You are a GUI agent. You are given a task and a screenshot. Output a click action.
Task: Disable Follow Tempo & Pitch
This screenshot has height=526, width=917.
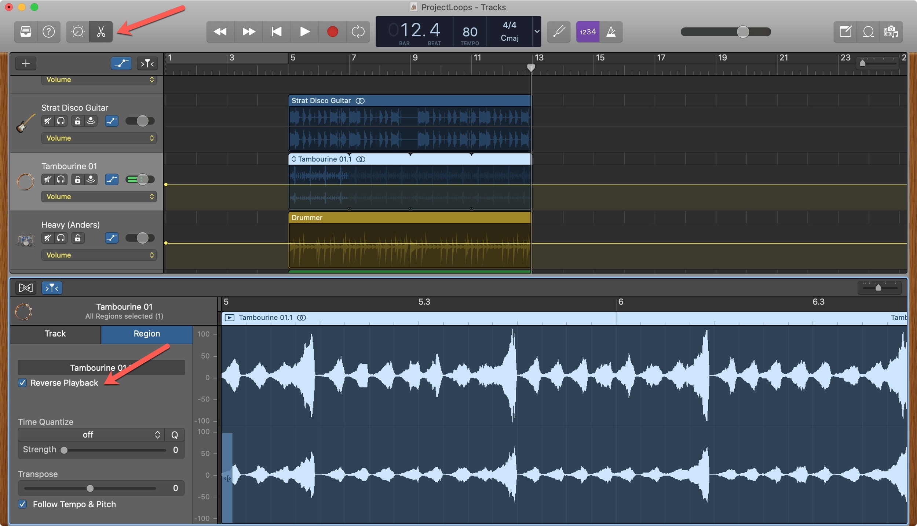22,504
